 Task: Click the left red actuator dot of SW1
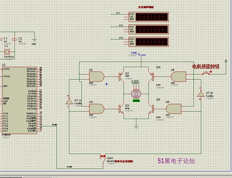(x=102, y=156)
